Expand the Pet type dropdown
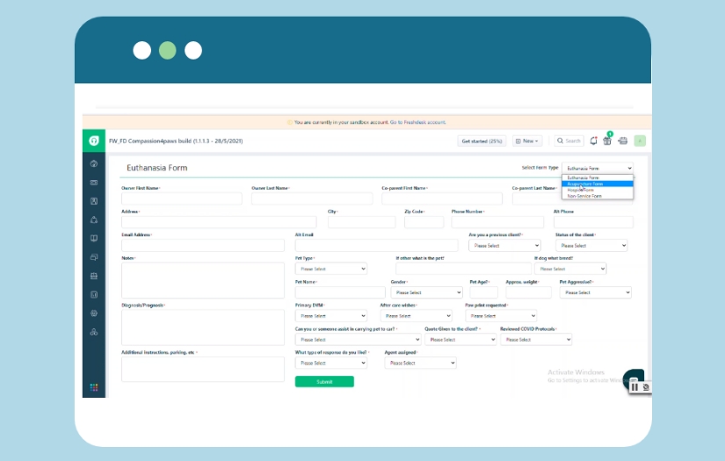Image resolution: width=725 pixels, height=461 pixels. [x=331, y=269]
